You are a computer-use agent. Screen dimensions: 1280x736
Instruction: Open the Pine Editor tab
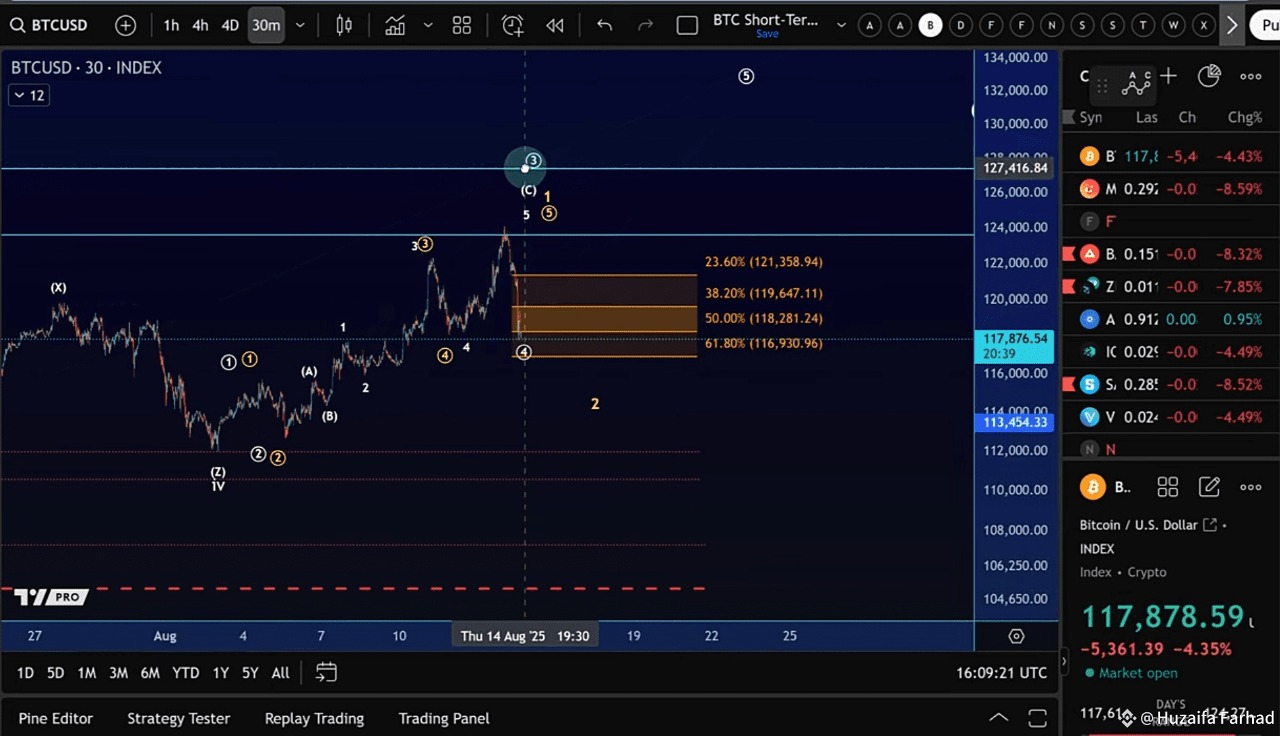tap(55, 718)
